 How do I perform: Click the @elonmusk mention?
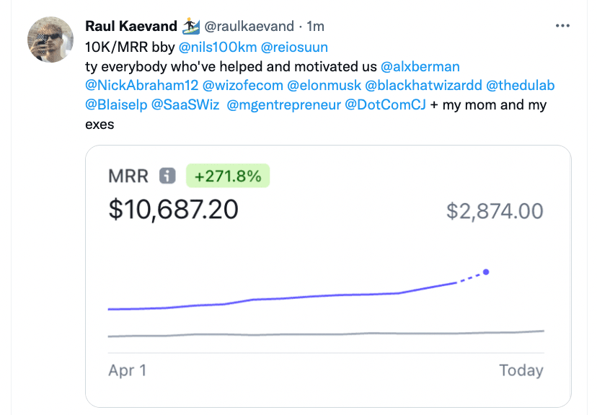[x=324, y=86]
